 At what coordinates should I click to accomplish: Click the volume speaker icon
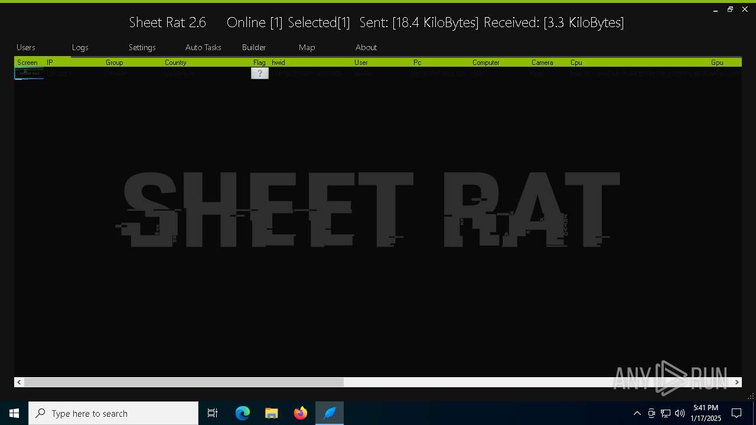pos(680,413)
